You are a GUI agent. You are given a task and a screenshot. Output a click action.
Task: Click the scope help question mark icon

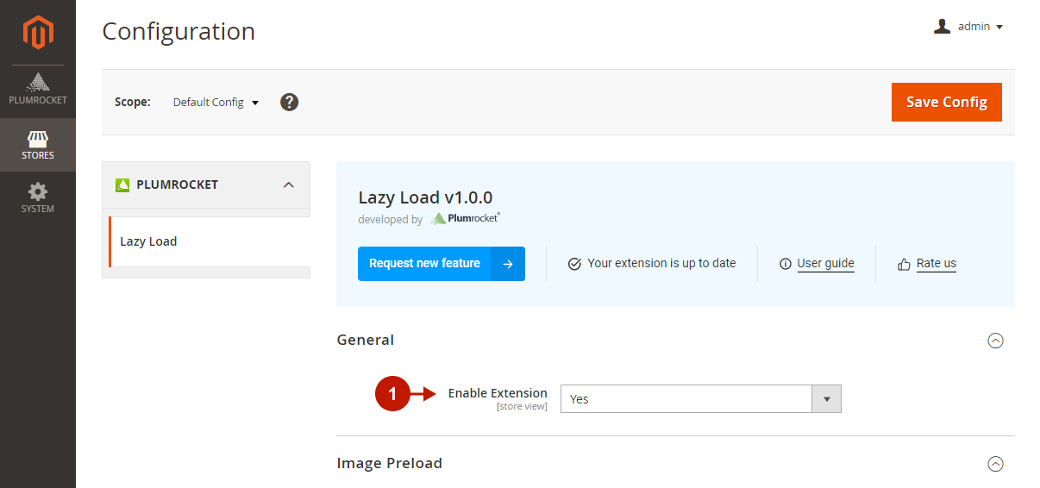[290, 102]
